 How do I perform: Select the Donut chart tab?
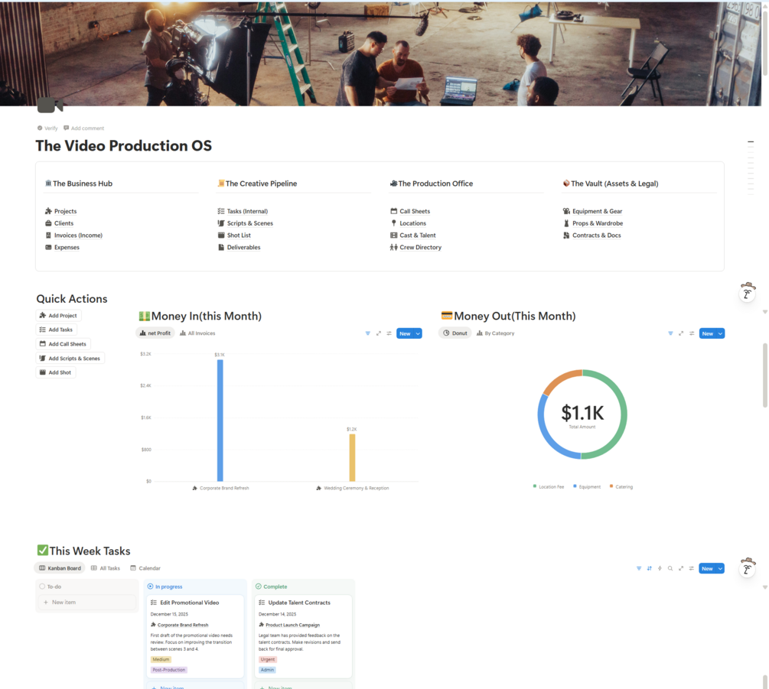tap(455, 333)
